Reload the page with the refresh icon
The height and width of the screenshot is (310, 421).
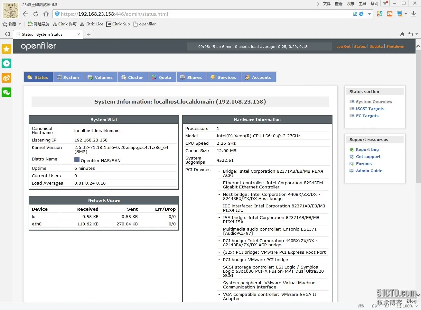click(36, 14)
